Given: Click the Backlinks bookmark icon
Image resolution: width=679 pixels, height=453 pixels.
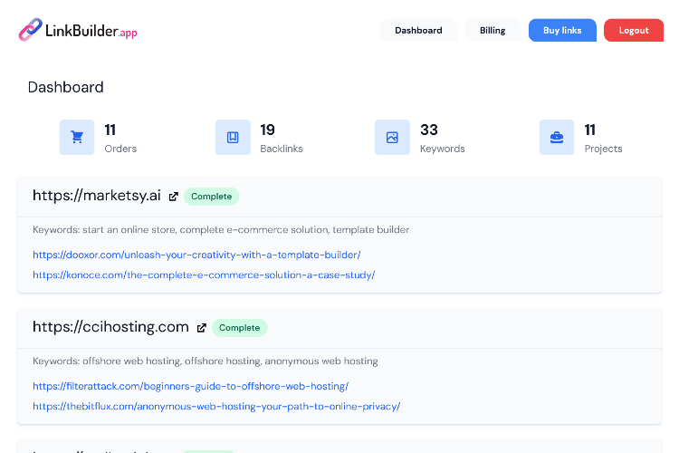Looking at the screenshot, I should [x=233, y=138].
